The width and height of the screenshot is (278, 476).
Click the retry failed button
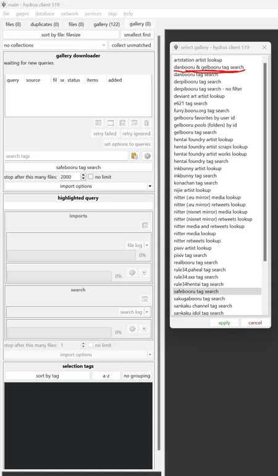[105, 134]
